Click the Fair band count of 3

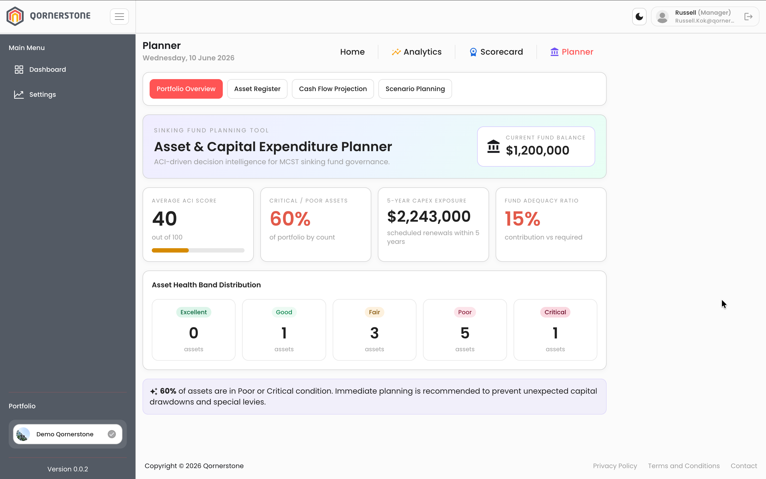pos(374,333)
